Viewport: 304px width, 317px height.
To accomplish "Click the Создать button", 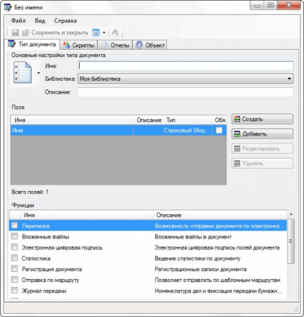I will [x=262, y=119].
